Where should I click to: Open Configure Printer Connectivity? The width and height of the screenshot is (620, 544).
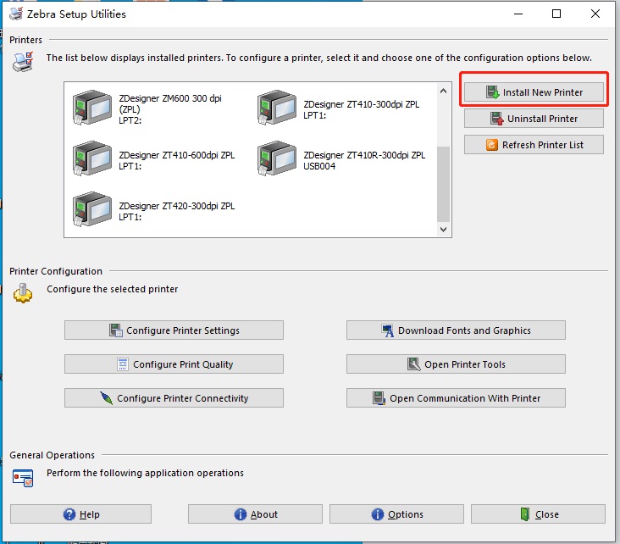(x=174, y=397)
